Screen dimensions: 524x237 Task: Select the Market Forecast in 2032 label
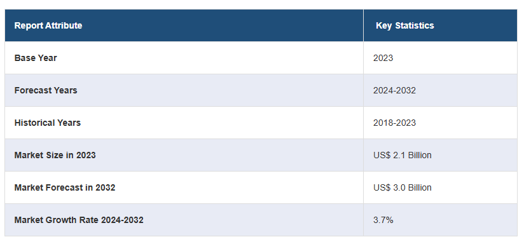click(65, 187)
